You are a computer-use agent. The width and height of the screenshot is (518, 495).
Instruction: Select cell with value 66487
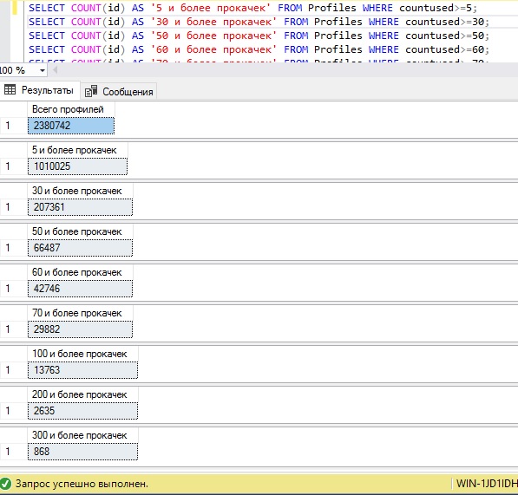(x=81, y=248)
